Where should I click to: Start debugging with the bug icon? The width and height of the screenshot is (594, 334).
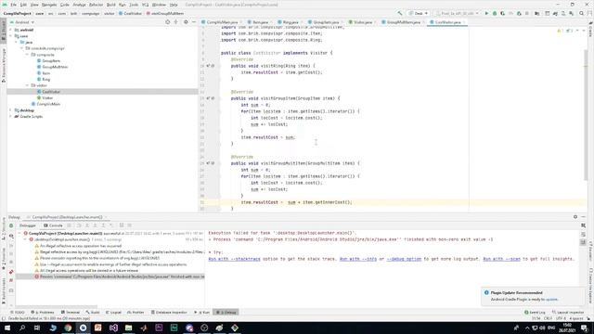[x=495, y=13]
